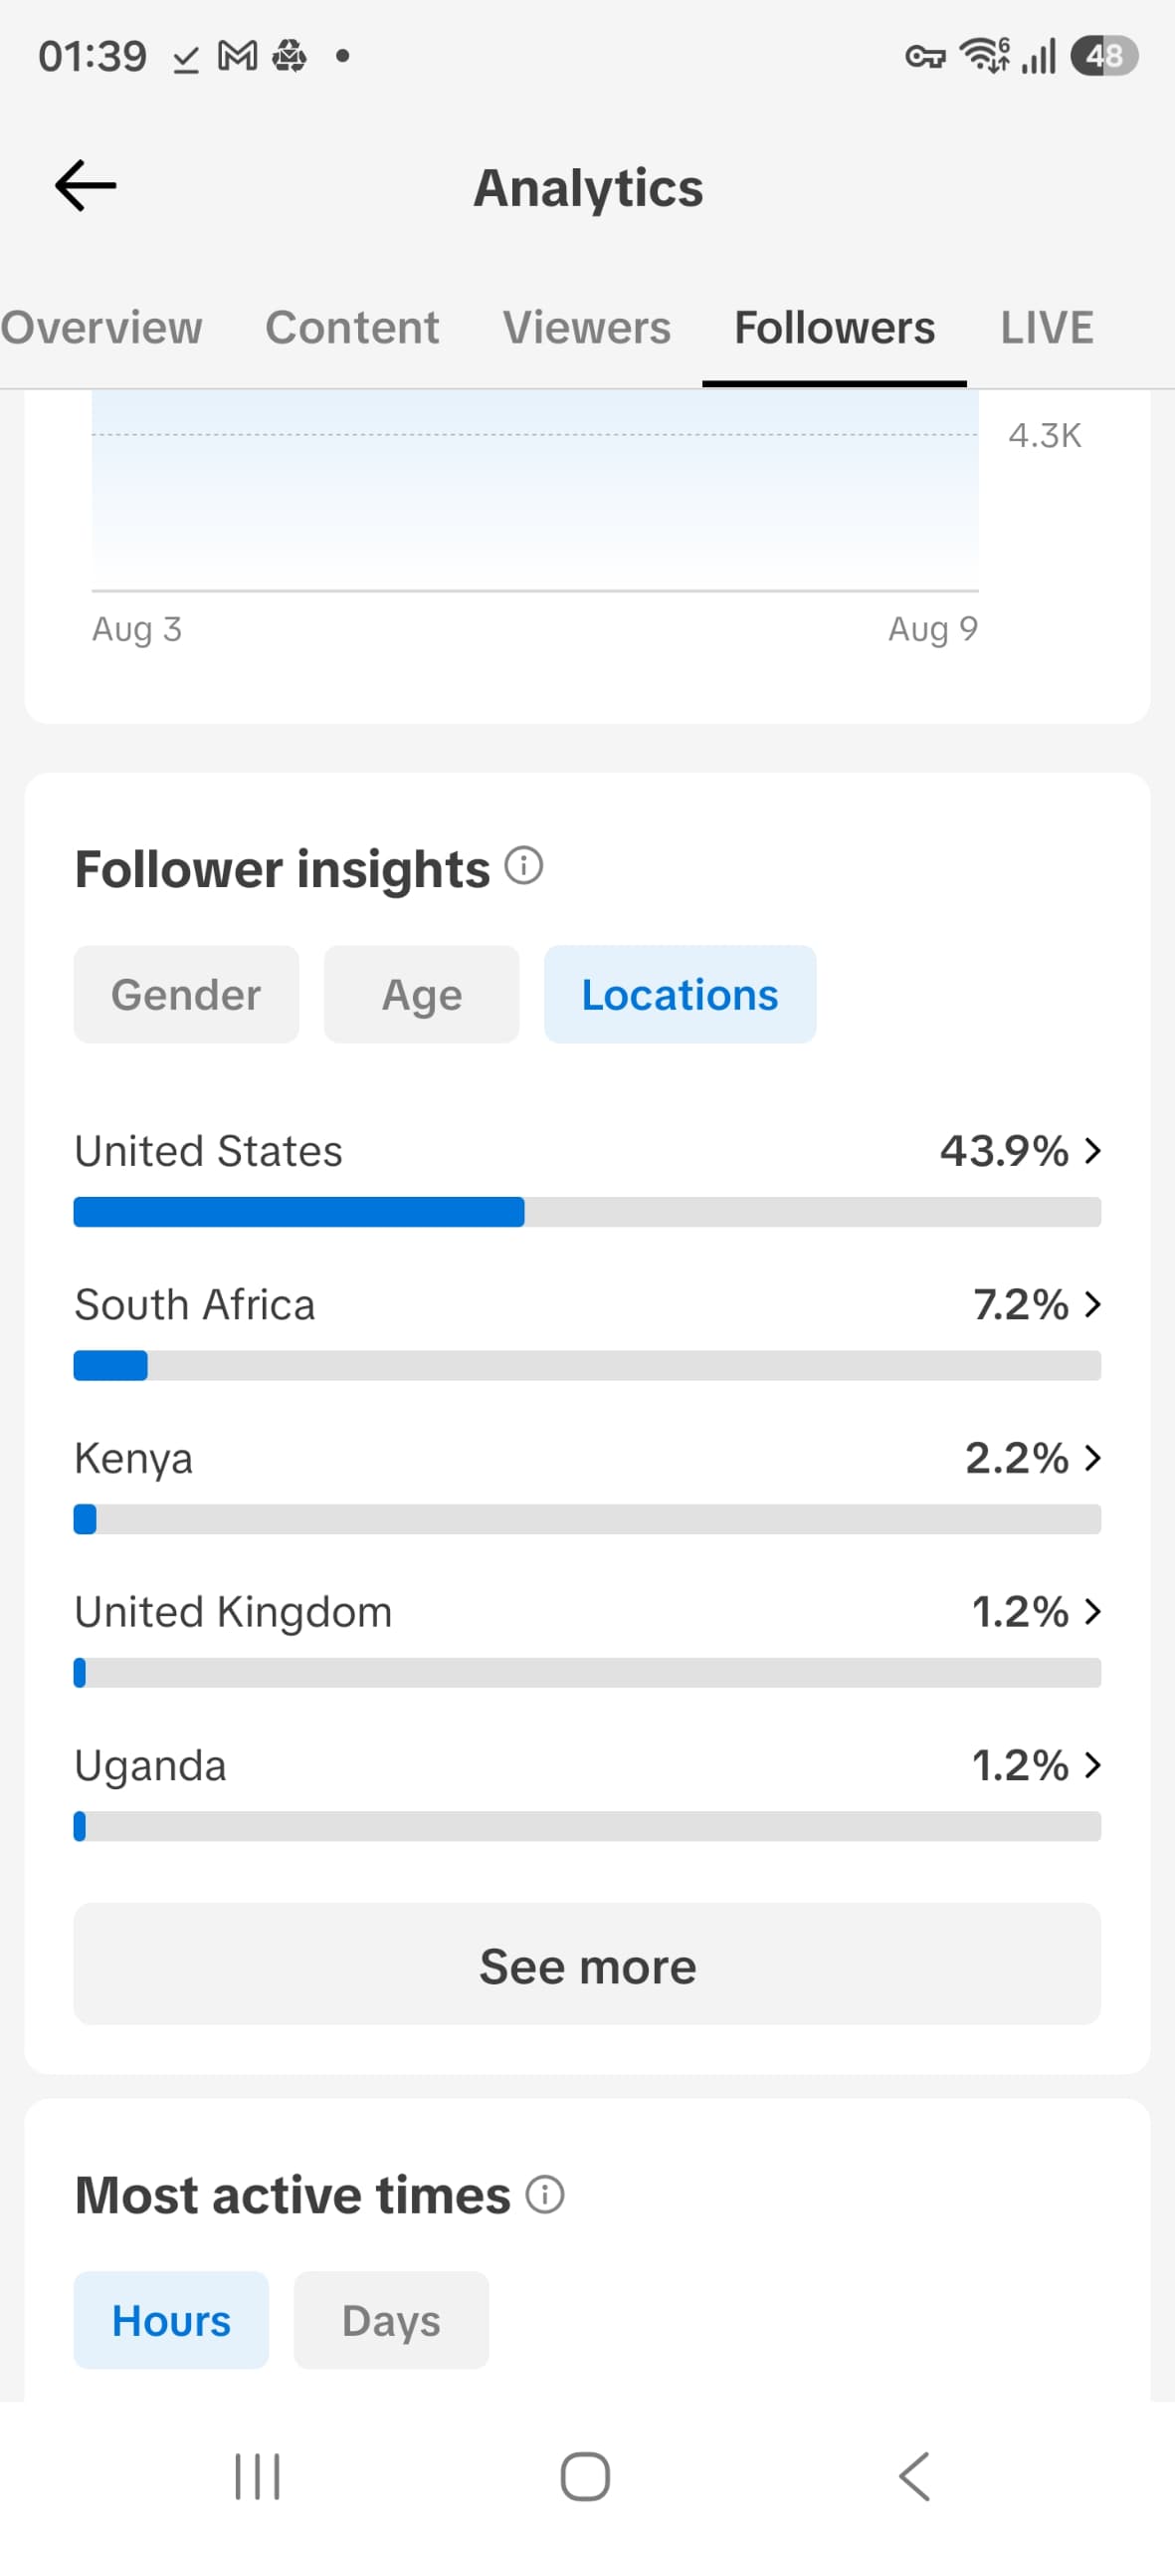Tap the United States progress bar
Image resolution: width=1175 pixels, height=2549 pixels.
(587, 1212)
